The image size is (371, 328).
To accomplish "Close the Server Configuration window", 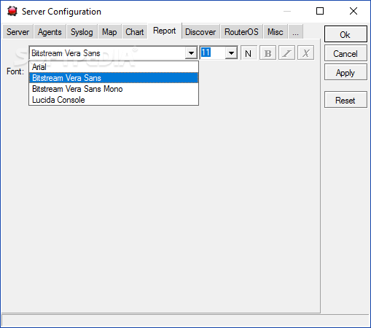I will [354, 11].
